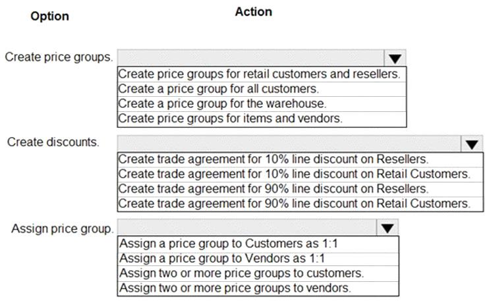The image size is (487, 301).
Task: Expand the Create discounts dropdown arrow
Action: click(471, 144)
